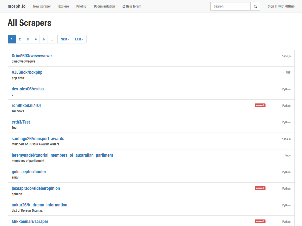
Task: Open the AJLStick/boxphp scraper
Action: [27, 72]
